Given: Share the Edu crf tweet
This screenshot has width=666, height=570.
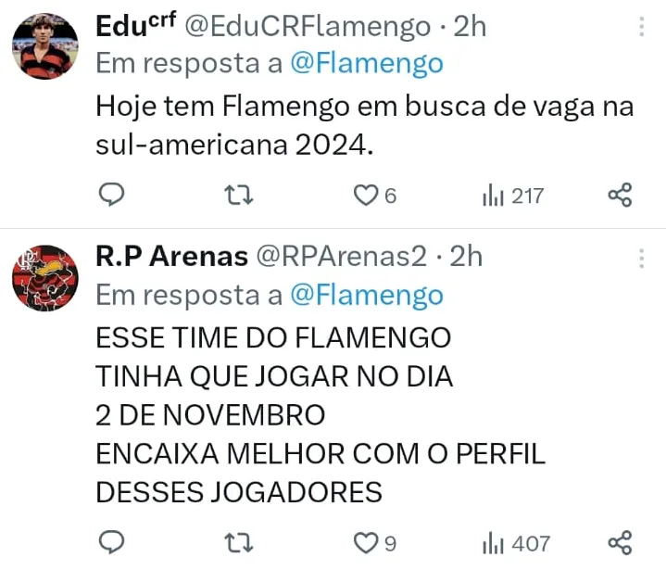Looking at the screenshot, I should tap(620, 195).
